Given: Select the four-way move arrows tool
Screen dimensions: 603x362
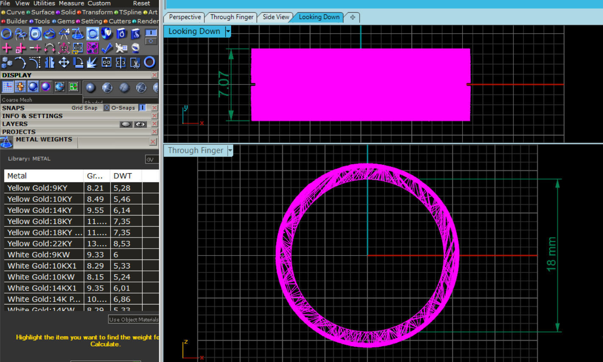Looking at the screenshot, I should 64,63.
